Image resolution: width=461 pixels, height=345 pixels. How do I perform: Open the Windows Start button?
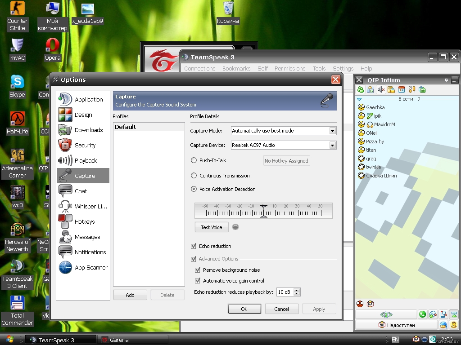click(x=9, y=340)
